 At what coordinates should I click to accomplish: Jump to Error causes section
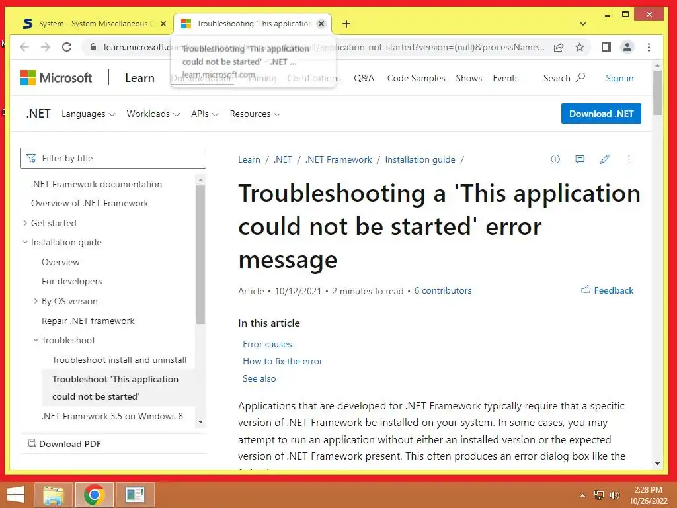pyautogui.click(x=267, y=344)
